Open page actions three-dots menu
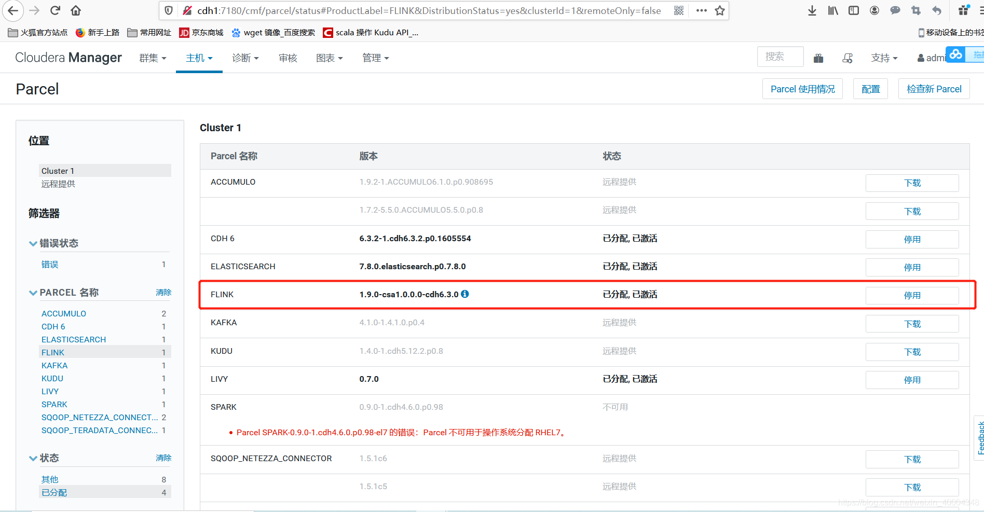 click(x=702, y=10)
